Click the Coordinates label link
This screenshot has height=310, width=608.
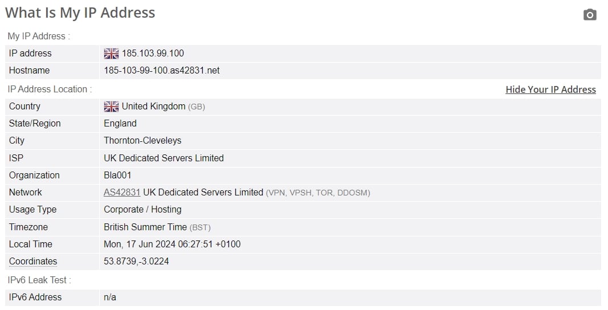coord(33,262)
